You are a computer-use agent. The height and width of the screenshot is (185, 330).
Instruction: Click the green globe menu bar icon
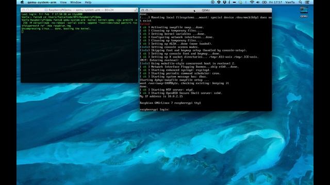pyautogui.click(x=240, y=2)
